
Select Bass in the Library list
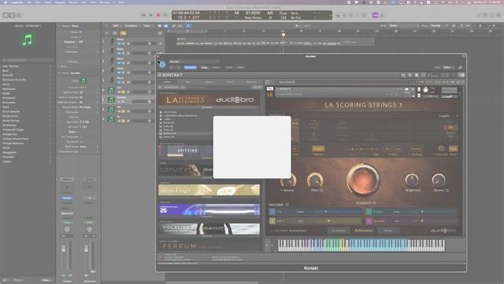6,70
